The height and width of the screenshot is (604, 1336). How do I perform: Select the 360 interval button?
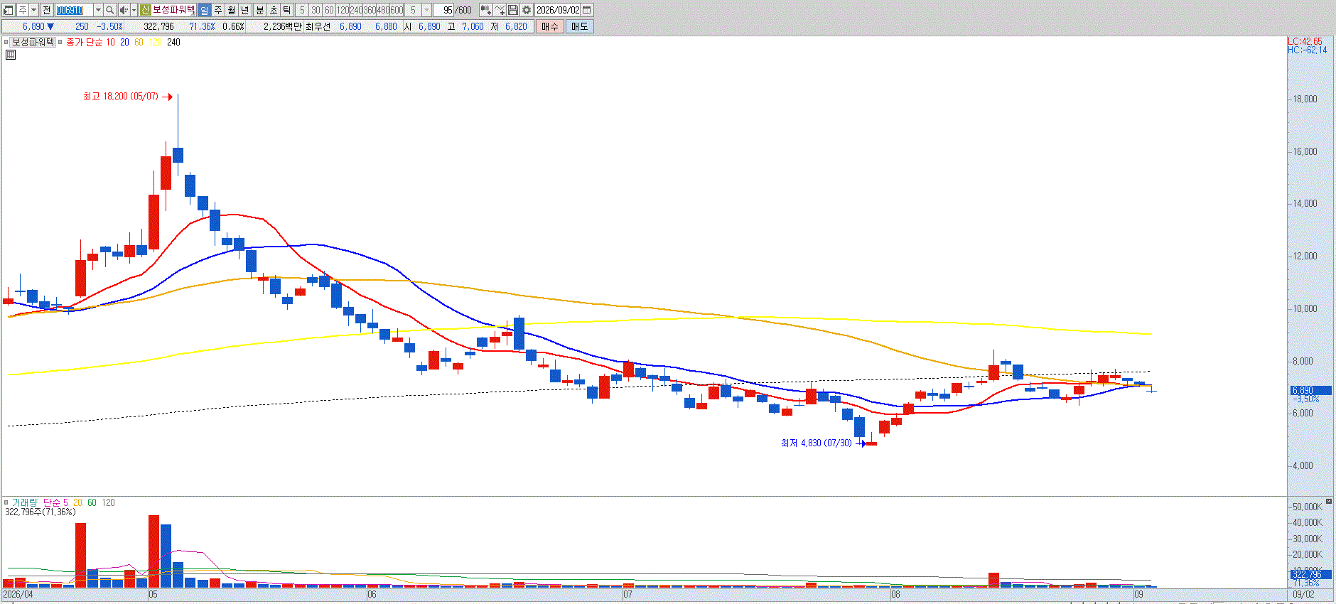[370, 10]
